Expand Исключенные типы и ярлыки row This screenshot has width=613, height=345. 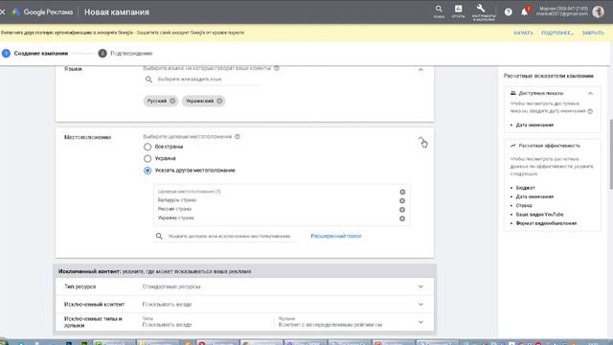click(x=245, y=322)
